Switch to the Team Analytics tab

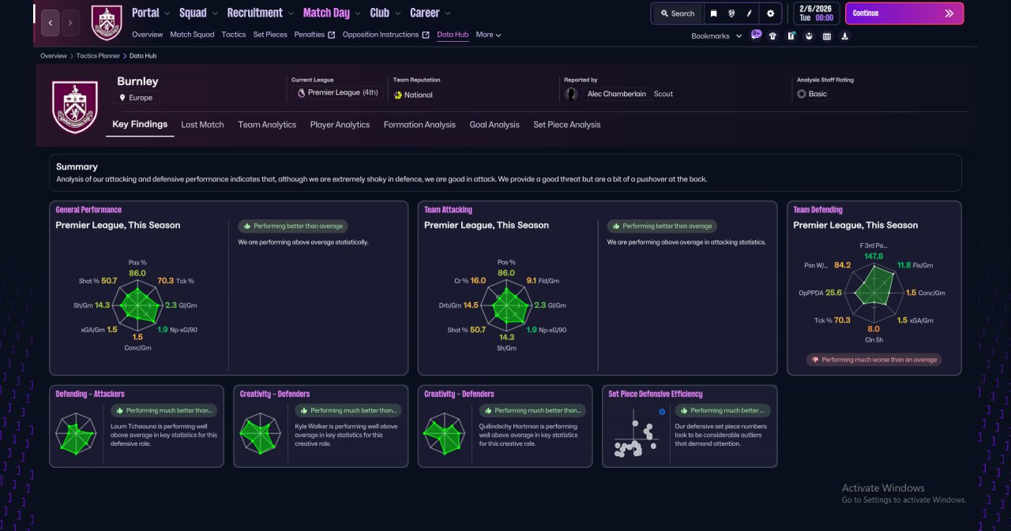(x=267, y=125)
